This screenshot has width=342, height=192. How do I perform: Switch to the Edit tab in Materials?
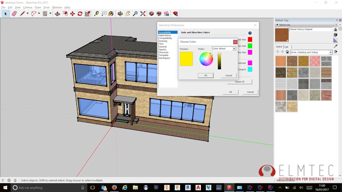coord(286,47)
